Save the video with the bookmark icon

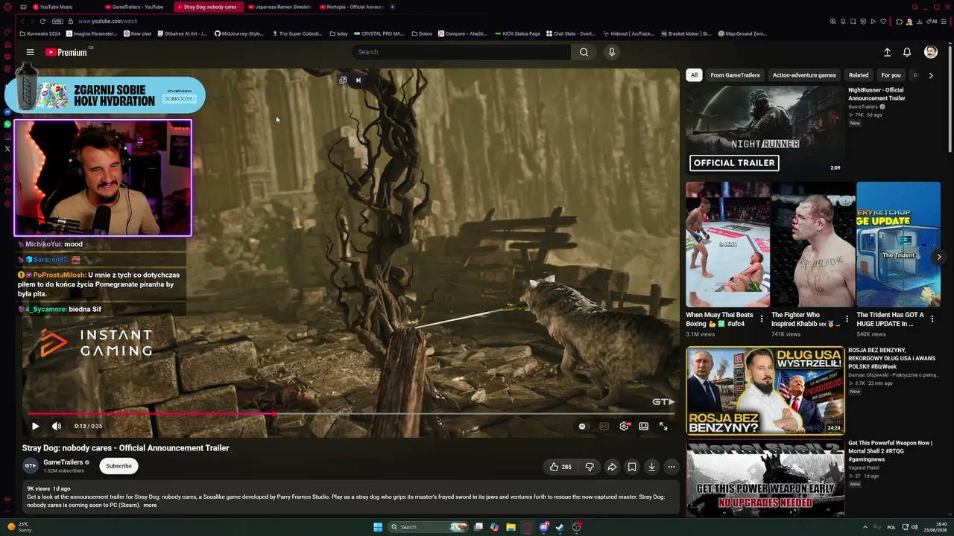click(x=632, y=467)
